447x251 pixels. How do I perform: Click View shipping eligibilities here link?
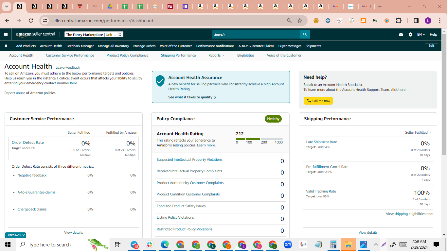410,214
